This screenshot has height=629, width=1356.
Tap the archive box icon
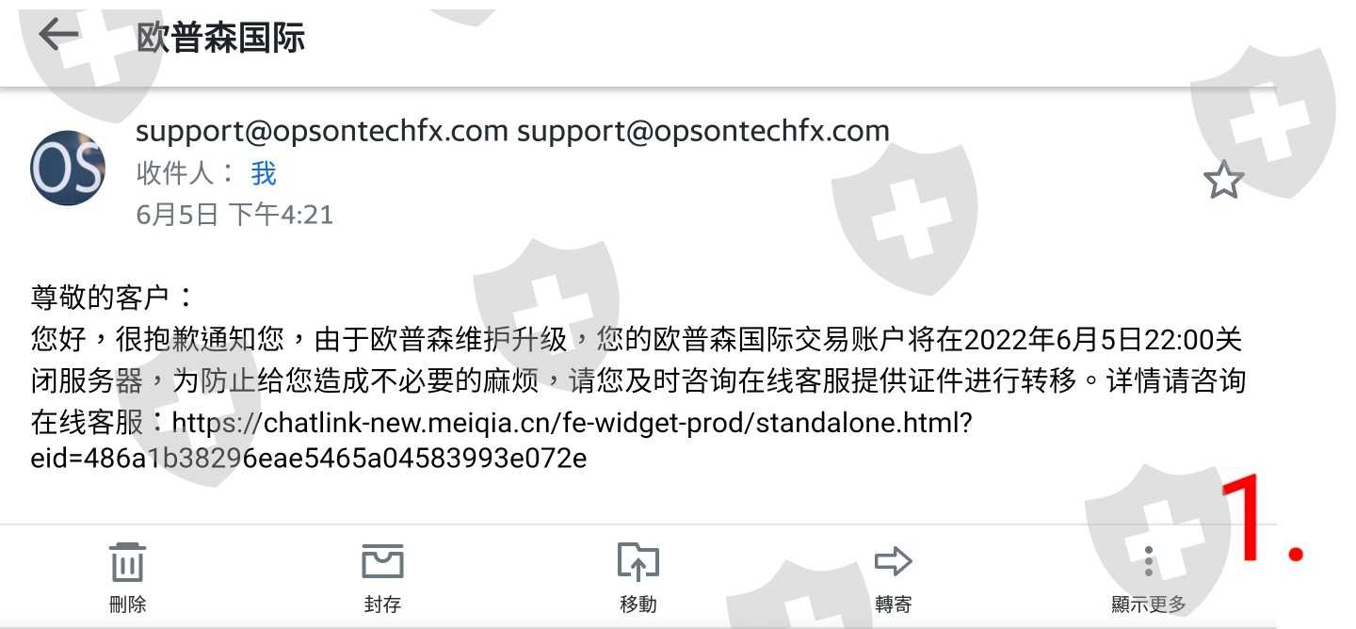(382, 562)
